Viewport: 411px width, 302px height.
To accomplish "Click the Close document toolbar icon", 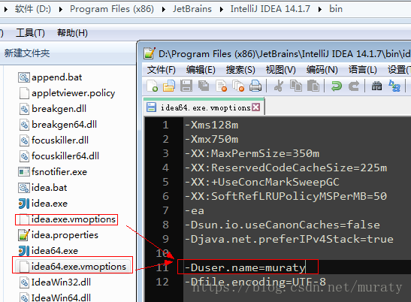I will tap(221, 86).
